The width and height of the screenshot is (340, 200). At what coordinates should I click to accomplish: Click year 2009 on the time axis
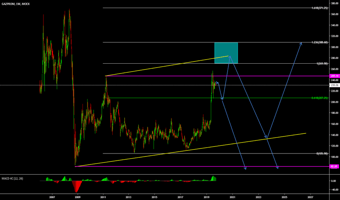click(77, 197)
